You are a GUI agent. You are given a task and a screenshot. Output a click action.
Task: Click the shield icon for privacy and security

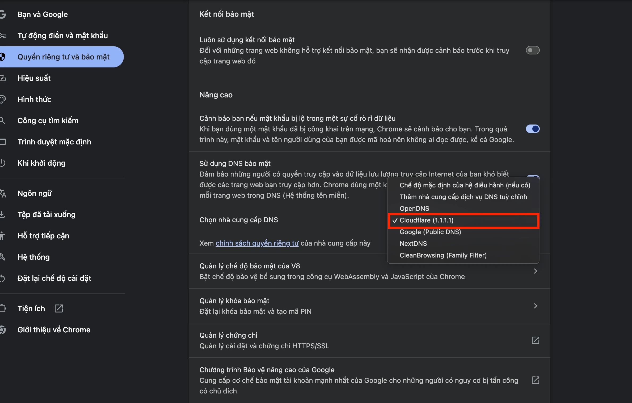pos(2,57)
